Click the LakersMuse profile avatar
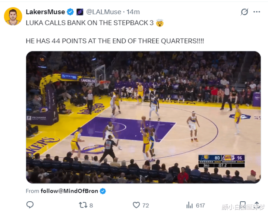 (x=13, y=16)
